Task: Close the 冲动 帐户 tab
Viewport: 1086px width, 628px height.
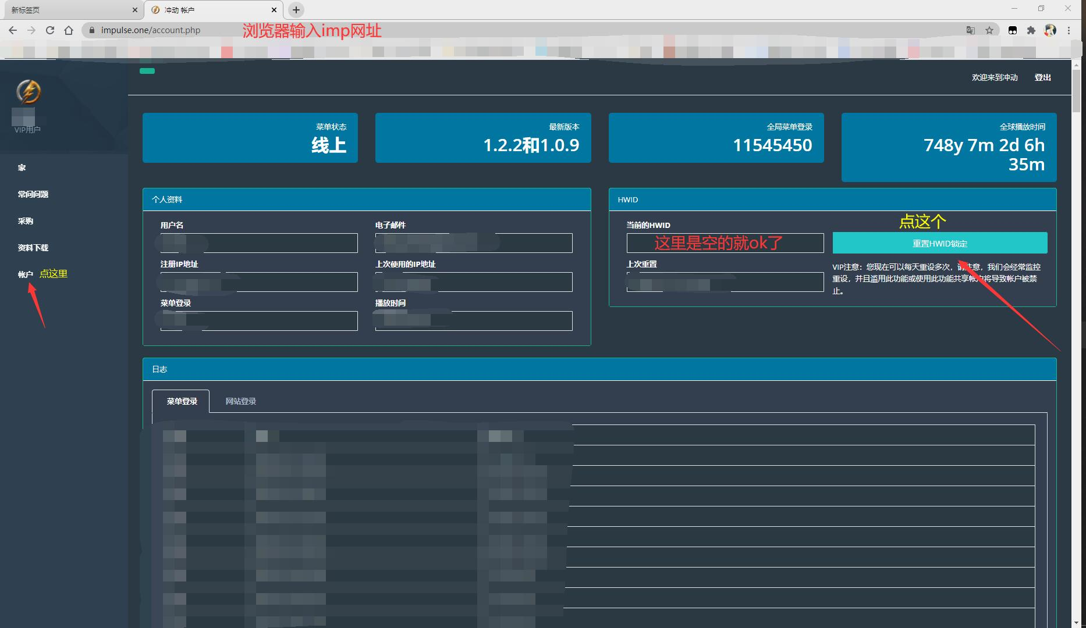Action: pyautogui.click(x=274, y=10)
